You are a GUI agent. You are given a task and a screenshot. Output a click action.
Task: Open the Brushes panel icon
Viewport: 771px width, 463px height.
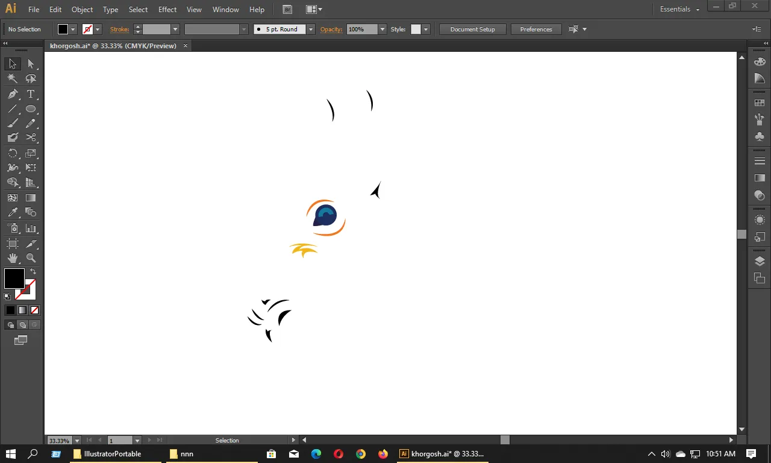pyautogui.click(x=760, y=120)
